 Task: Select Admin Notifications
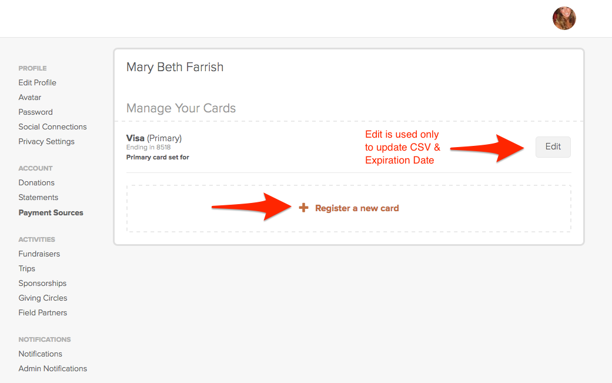(x=53, y=368)
